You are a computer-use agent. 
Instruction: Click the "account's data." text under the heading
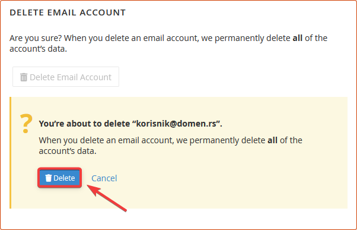[x=38, y=49]
